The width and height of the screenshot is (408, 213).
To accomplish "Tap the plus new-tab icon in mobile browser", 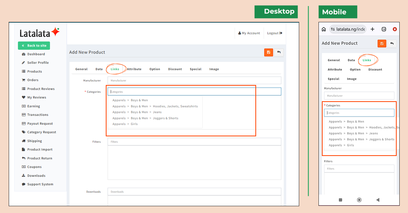I will coord(372,29).
